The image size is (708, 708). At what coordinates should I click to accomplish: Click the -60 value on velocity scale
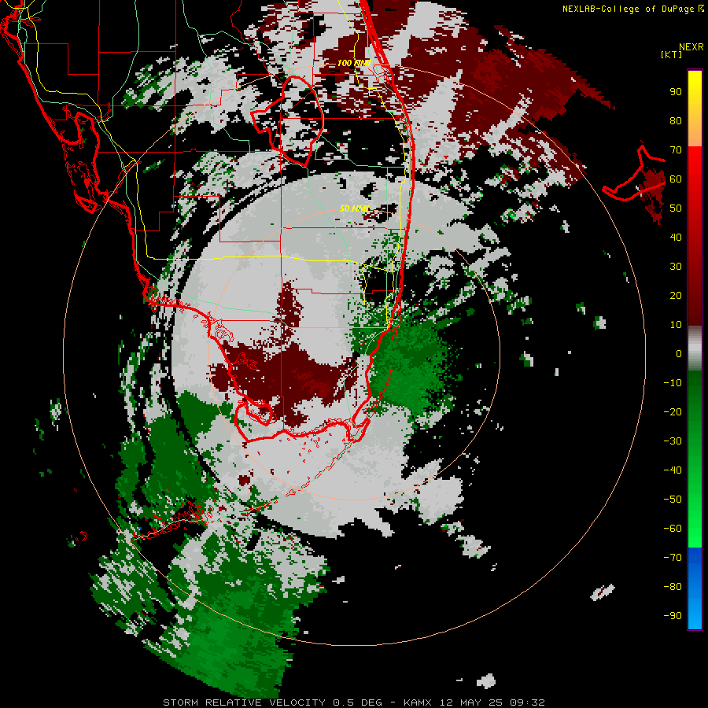click(x=673, y=529)
